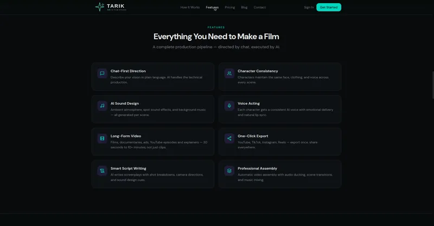Viewport: 434px width, 226px height.
Task: Select the Voice Acting card title
Action: pos(248,103)
